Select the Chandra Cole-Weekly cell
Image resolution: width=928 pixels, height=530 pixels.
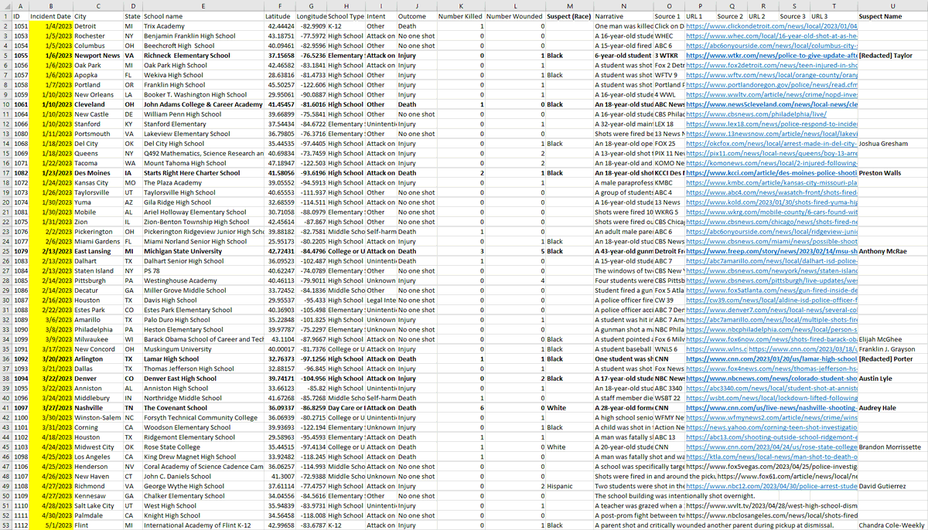coord(892,526)
